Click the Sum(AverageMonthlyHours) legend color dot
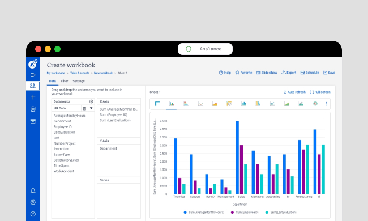This screenshot has width=368, height=221. coord(185,212)
